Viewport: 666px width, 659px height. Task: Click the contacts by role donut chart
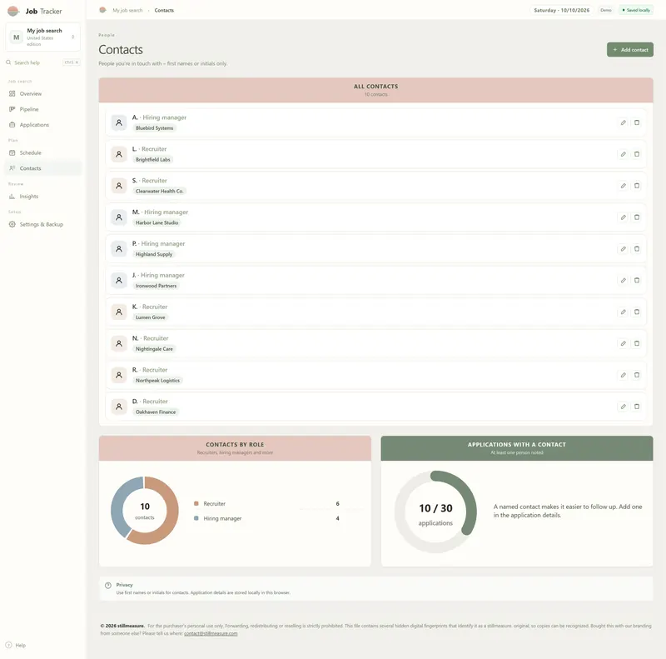(144, 510)
